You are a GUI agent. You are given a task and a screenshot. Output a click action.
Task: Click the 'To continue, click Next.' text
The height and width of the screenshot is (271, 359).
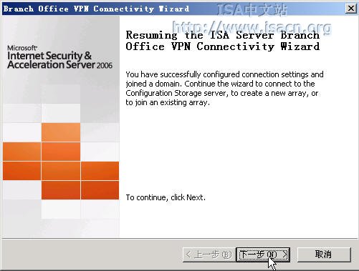166,197
